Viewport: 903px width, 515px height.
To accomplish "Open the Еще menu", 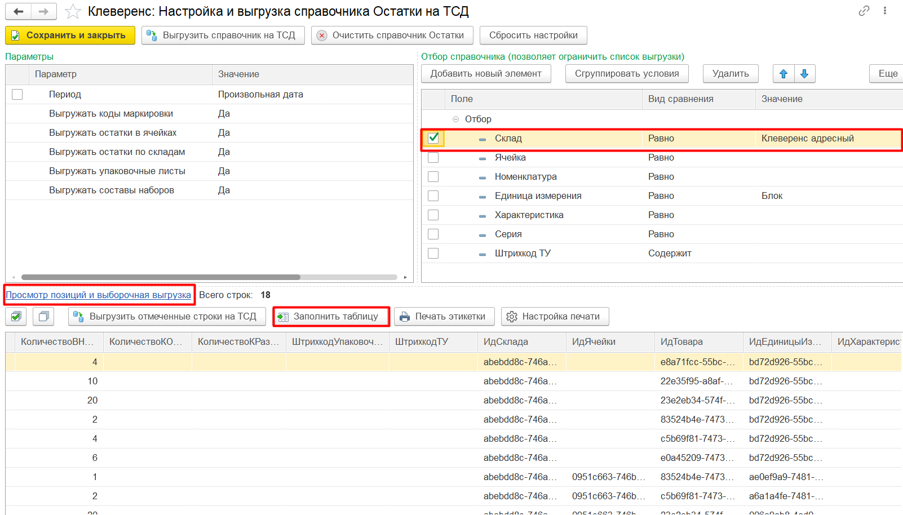I will [x=887, y=74].
